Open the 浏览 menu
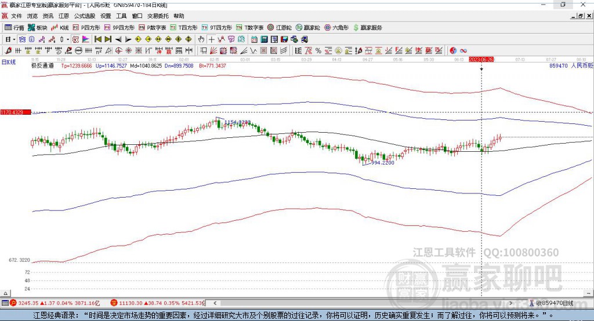Viewport: 594px width, 321px height. point(32,16)
